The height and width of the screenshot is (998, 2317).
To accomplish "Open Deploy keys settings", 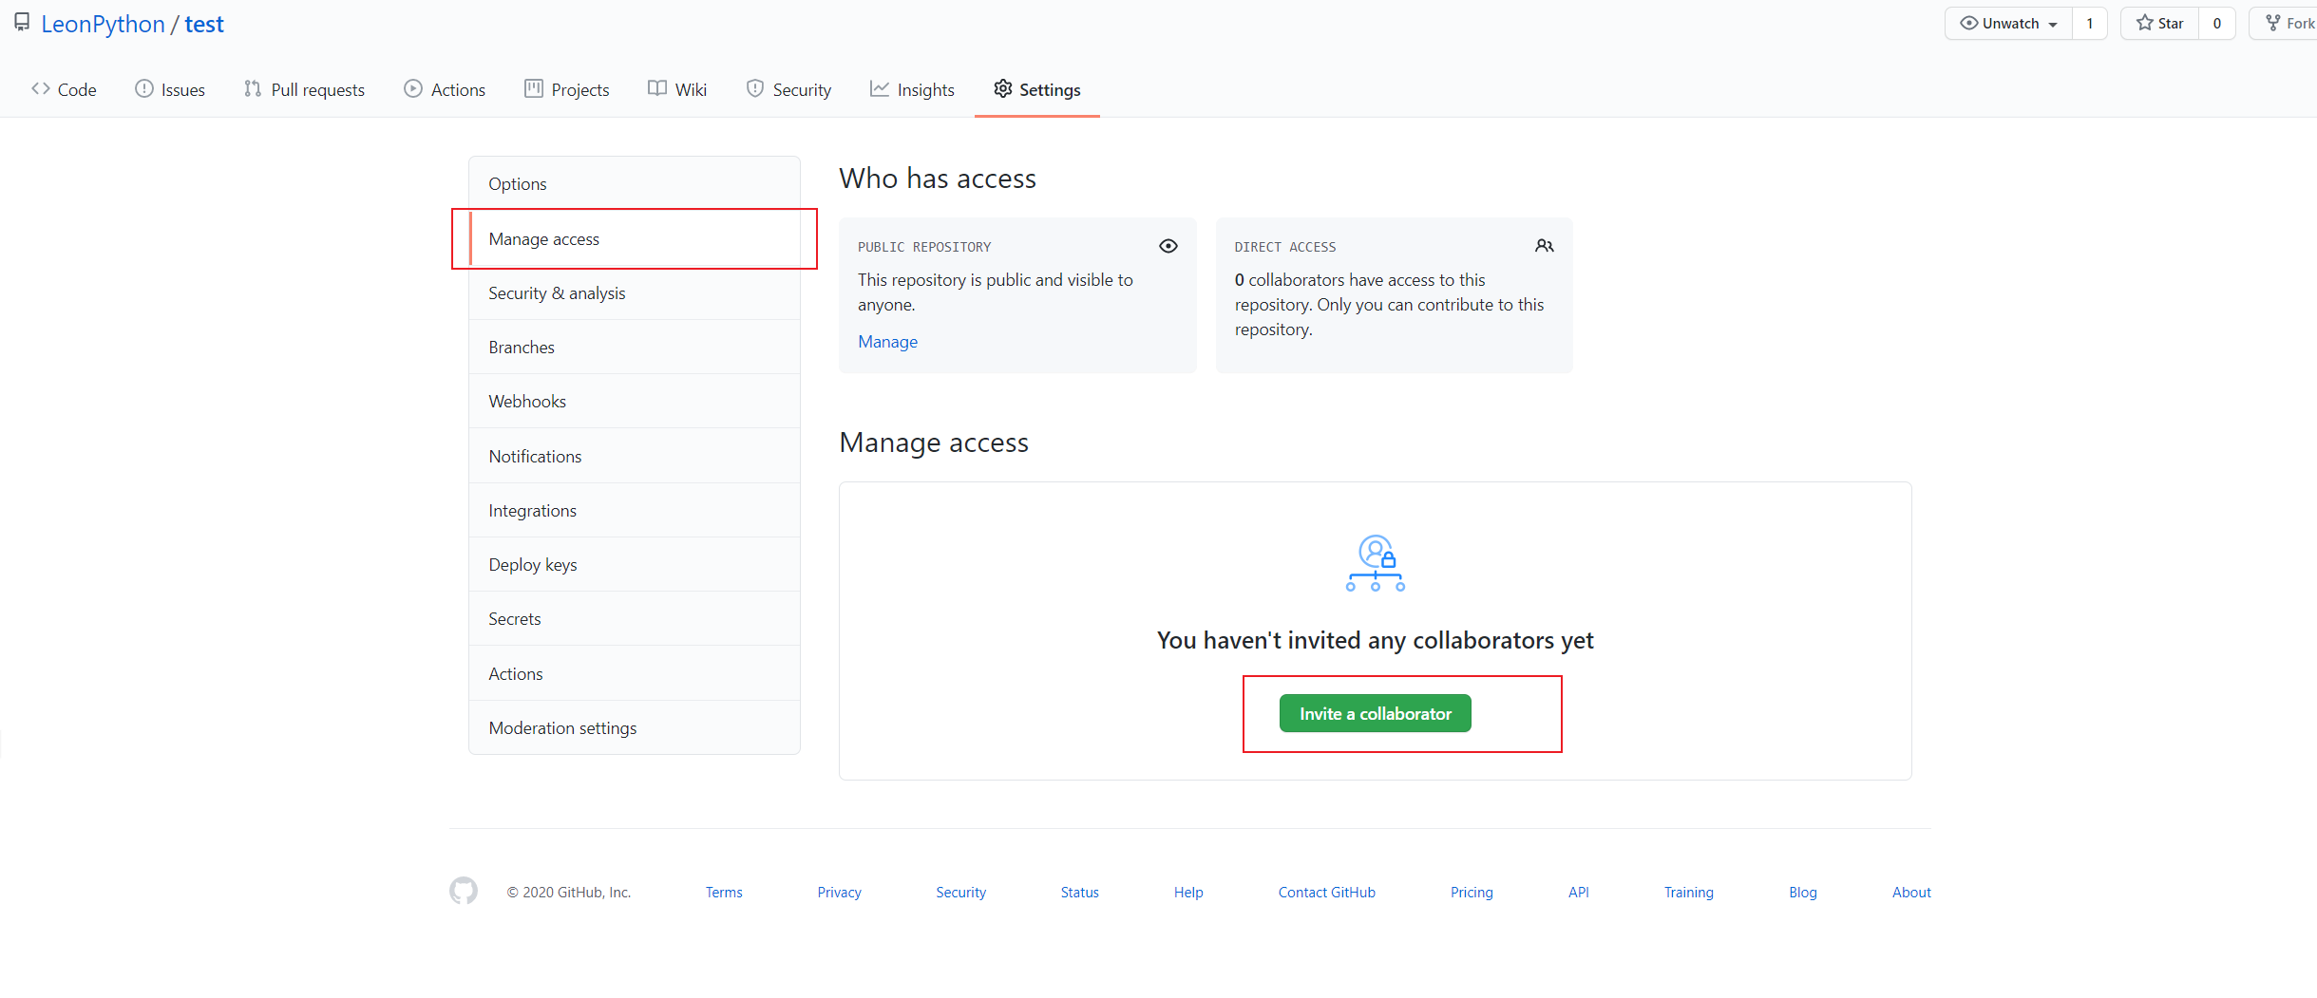I will [x=635, y=565].
